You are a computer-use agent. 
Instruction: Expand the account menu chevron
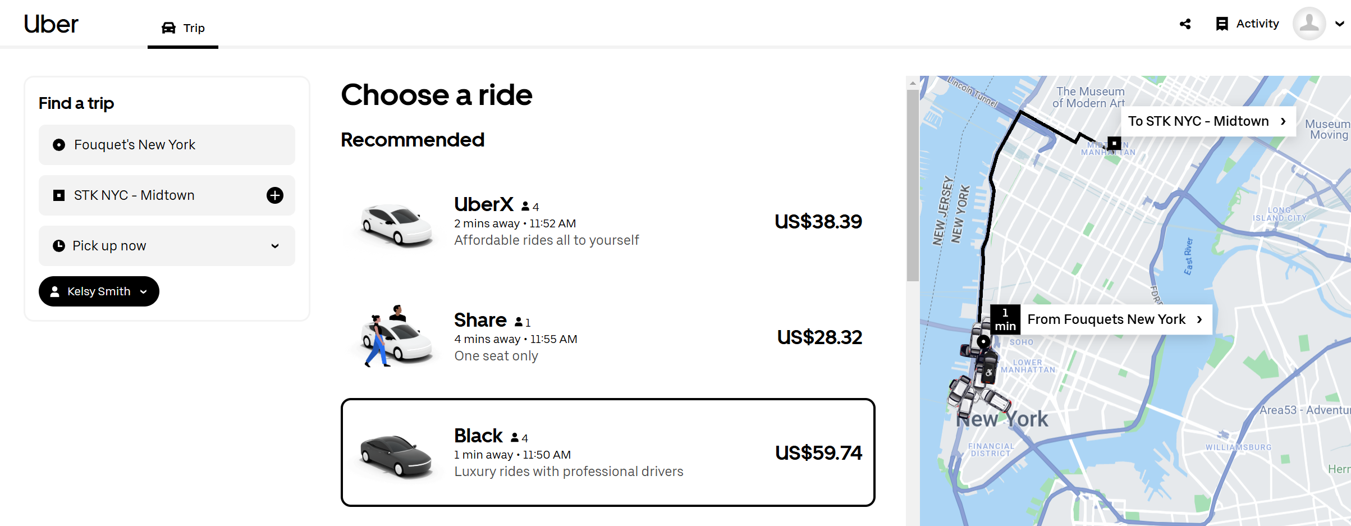[x=1340, y=24]
